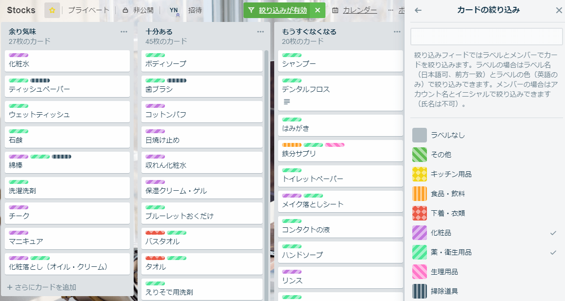565x301 pixels.
Task: Open the 十分ある list menu dots
Action: click(261, 32)
